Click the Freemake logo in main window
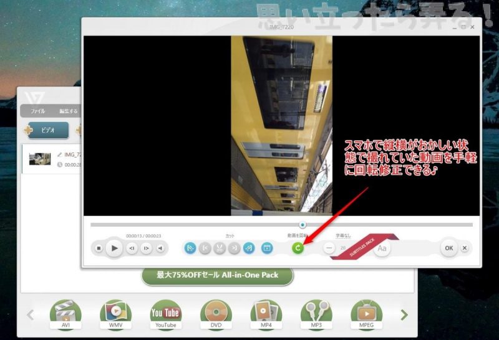 34,98
